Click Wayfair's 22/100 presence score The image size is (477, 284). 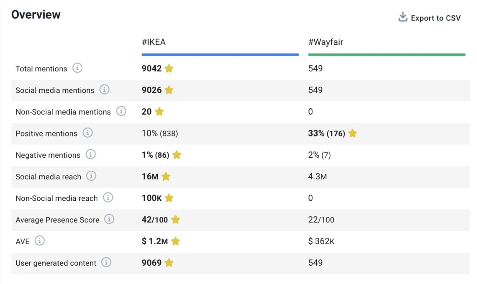[x=321, y=220]
